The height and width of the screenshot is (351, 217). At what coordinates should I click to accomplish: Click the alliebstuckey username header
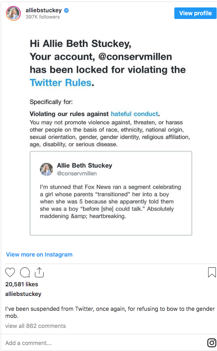(x=43, y=10)
